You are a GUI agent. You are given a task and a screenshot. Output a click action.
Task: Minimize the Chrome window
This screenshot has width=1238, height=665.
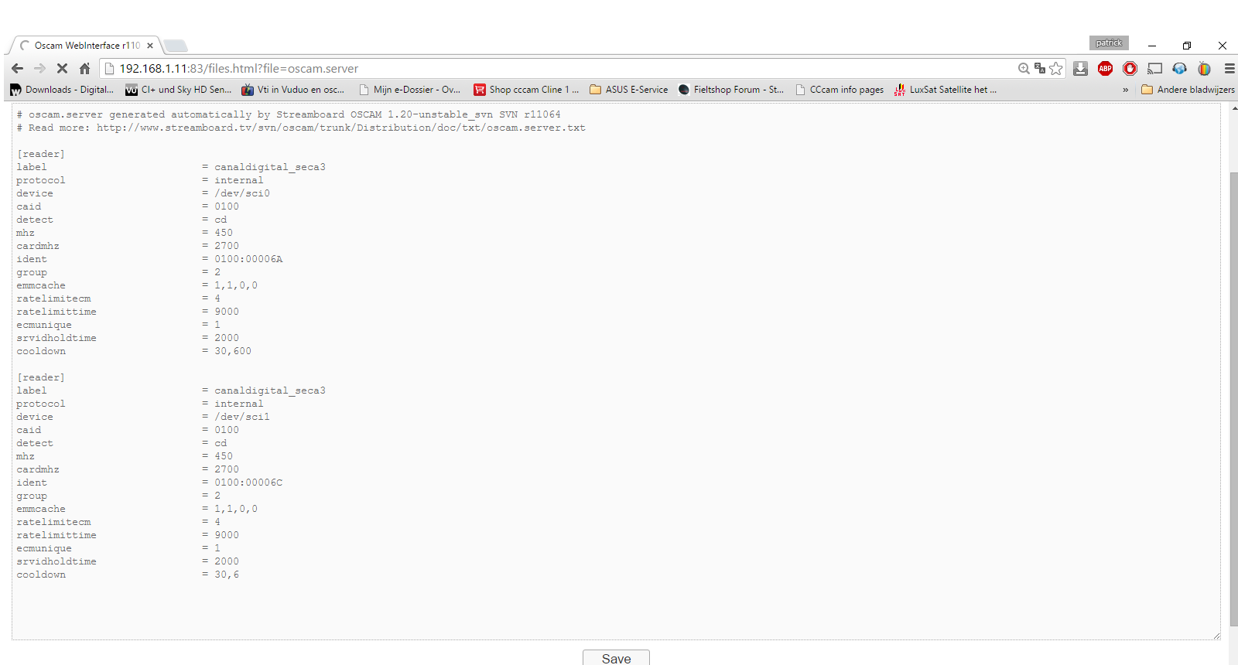(1151, 46)
